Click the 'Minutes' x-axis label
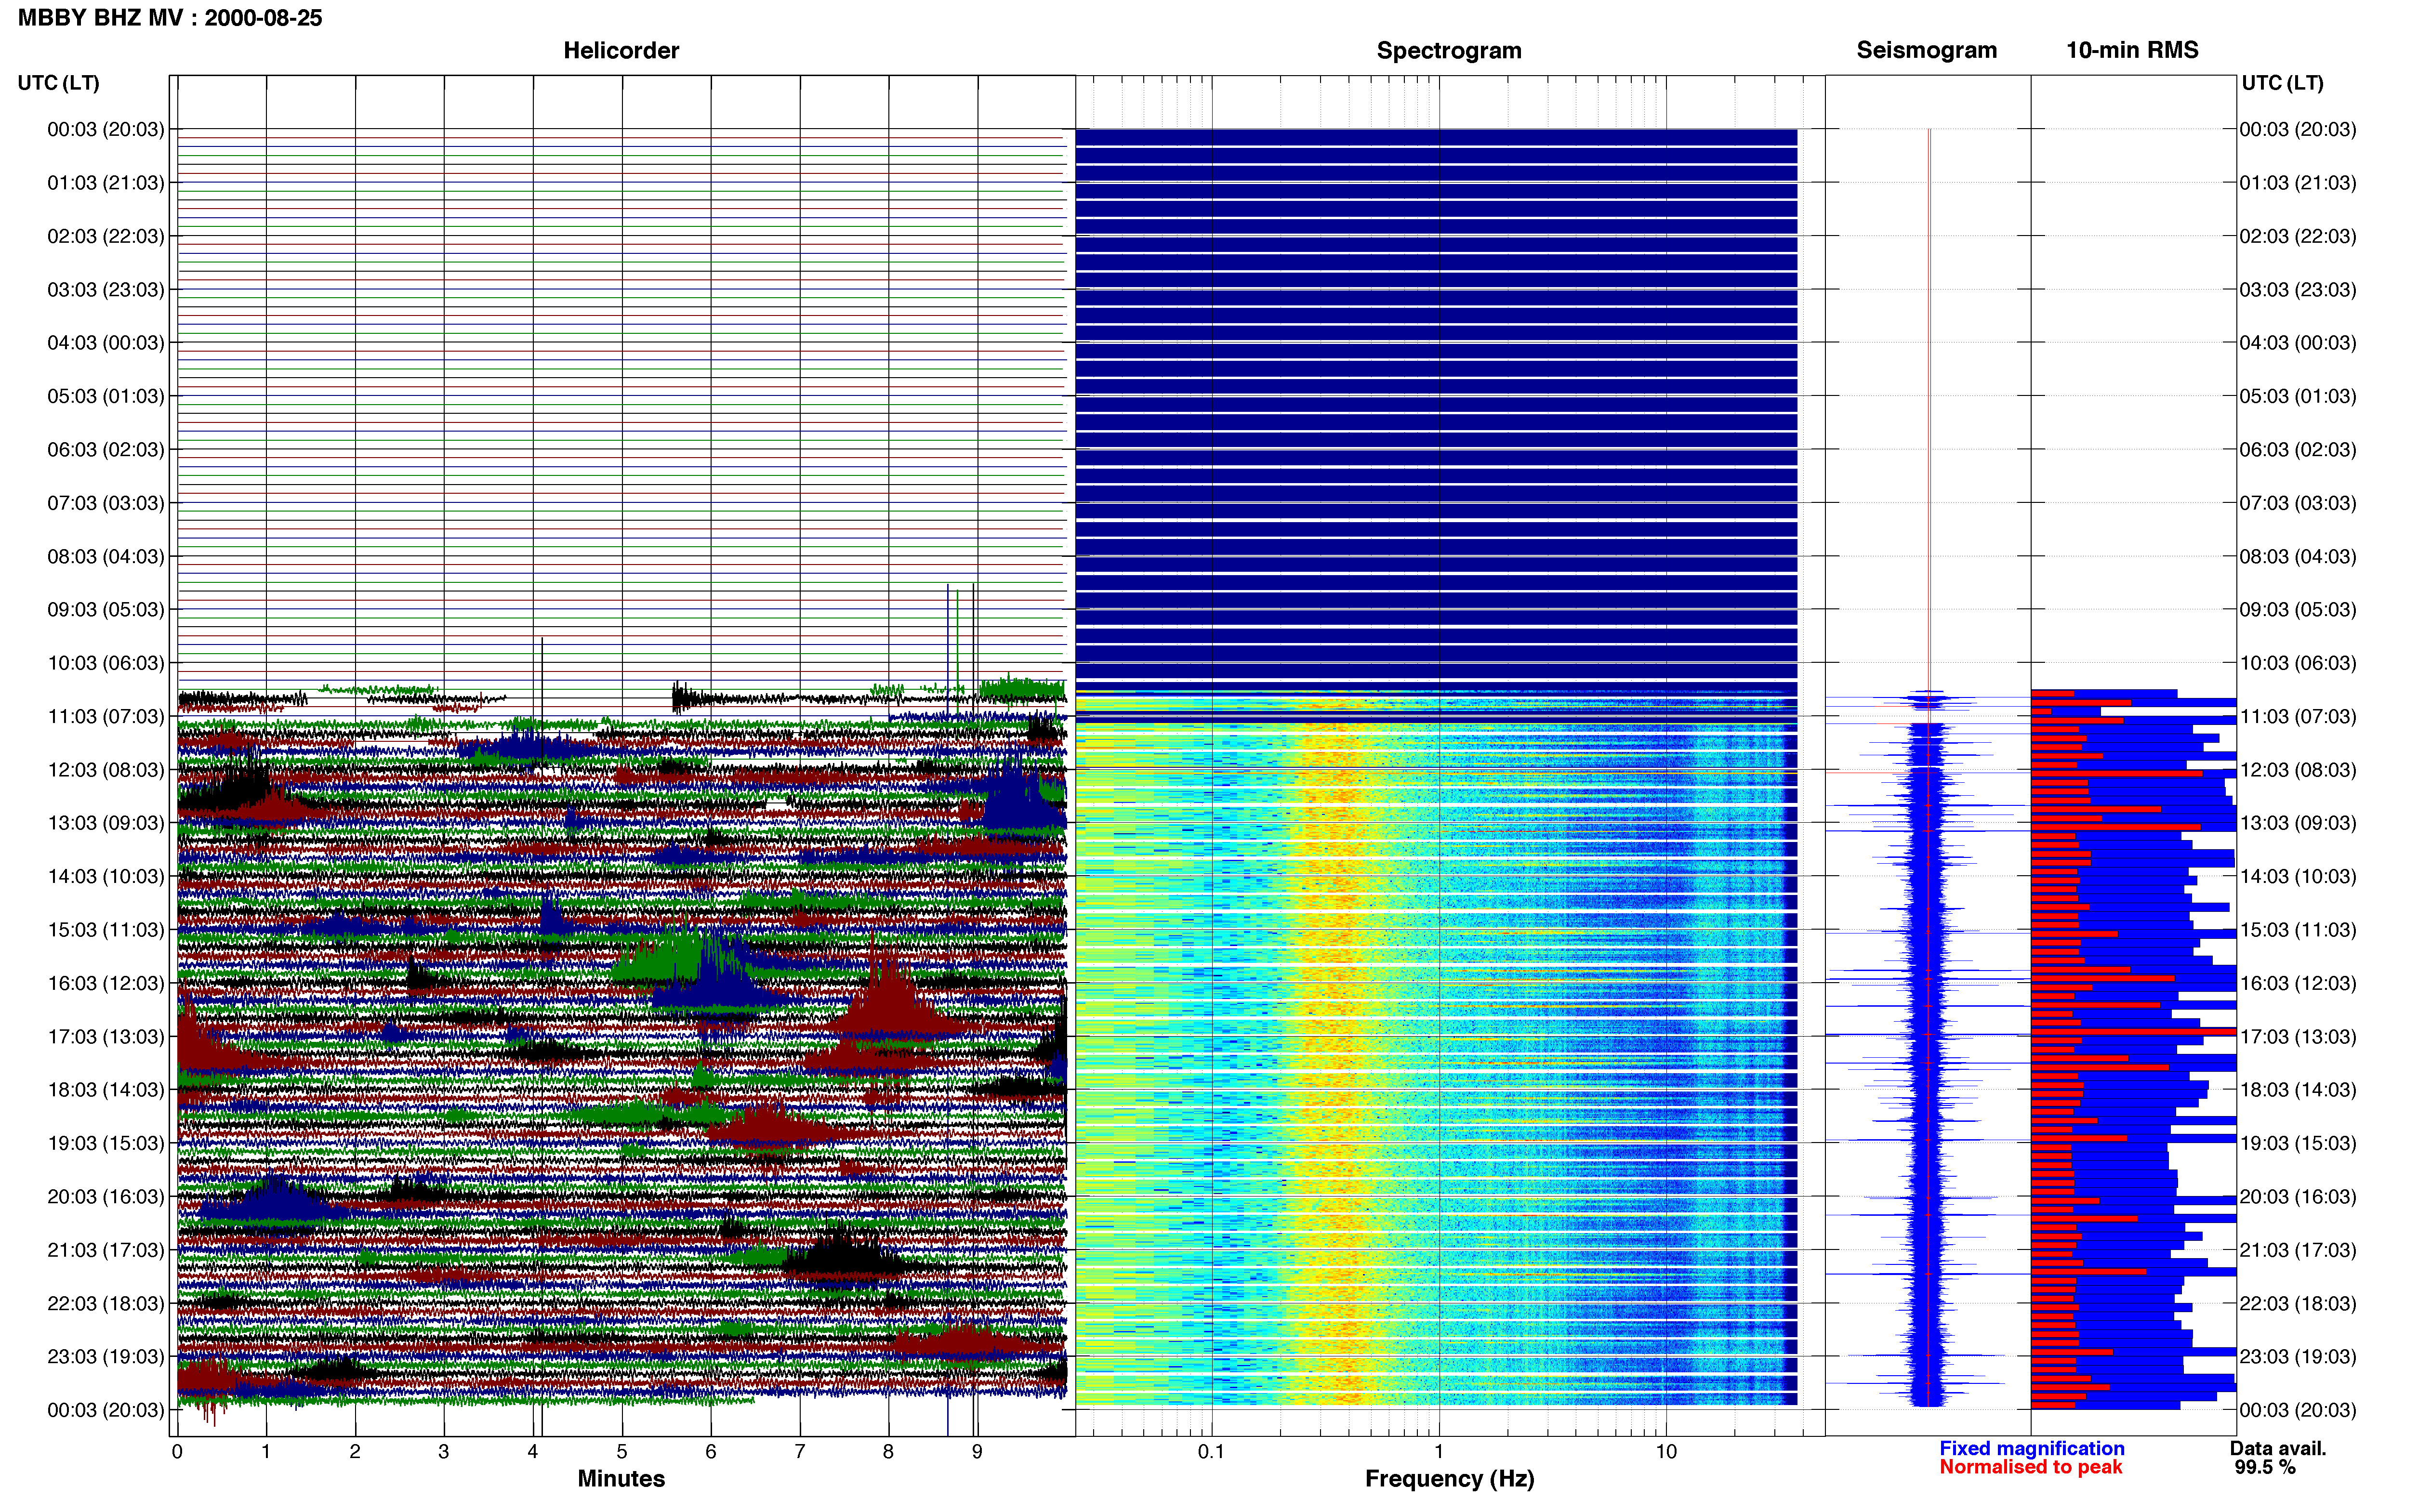The image size is (2418, 1512). tap(621, 1478)
